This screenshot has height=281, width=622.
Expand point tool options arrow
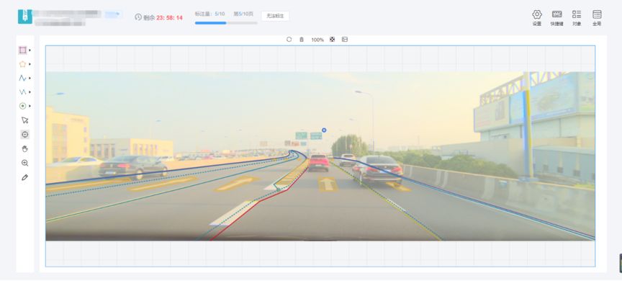click(30, 106)
